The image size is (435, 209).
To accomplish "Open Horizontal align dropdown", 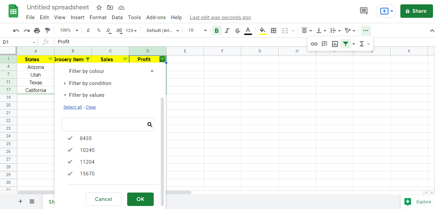I will pyautogui.click(x=306, y=31).
